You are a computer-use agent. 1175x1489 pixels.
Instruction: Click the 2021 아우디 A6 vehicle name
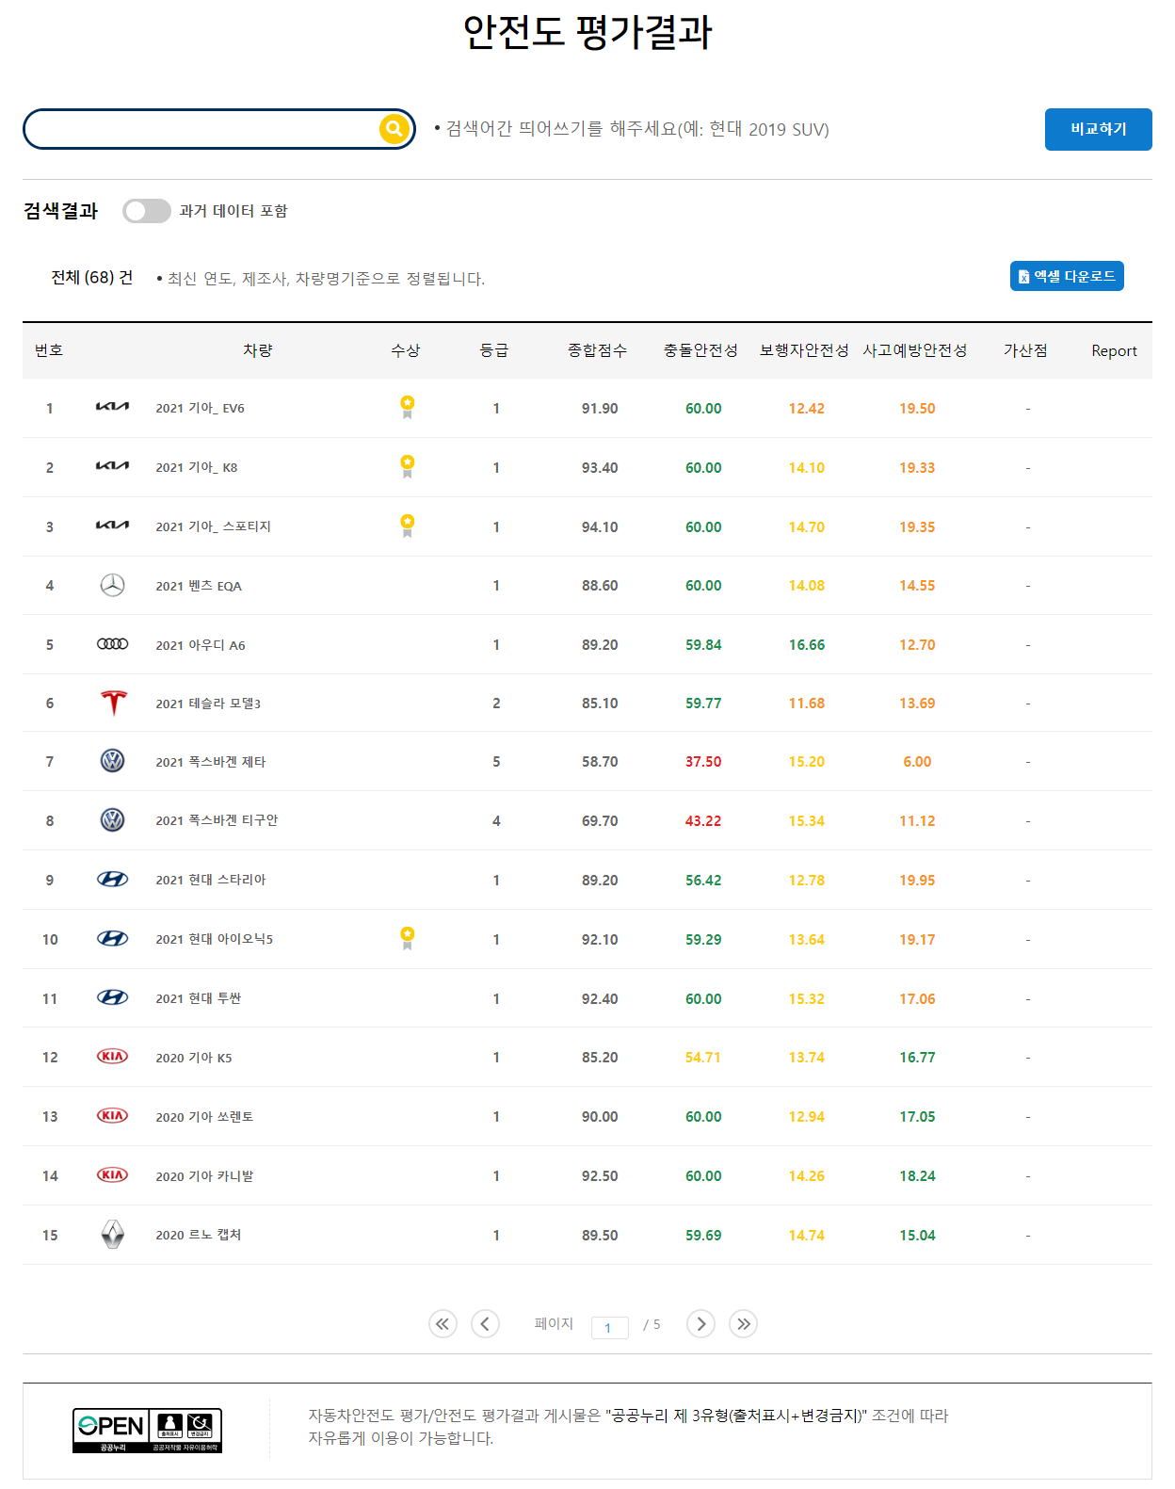(x=201, y=645)
